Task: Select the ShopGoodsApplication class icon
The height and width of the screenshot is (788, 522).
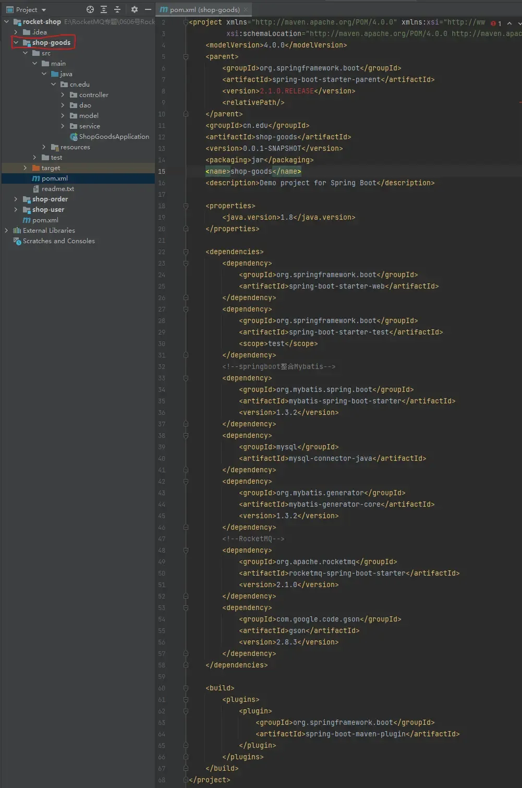Action: pyautogui.click(x=74, y=137)
